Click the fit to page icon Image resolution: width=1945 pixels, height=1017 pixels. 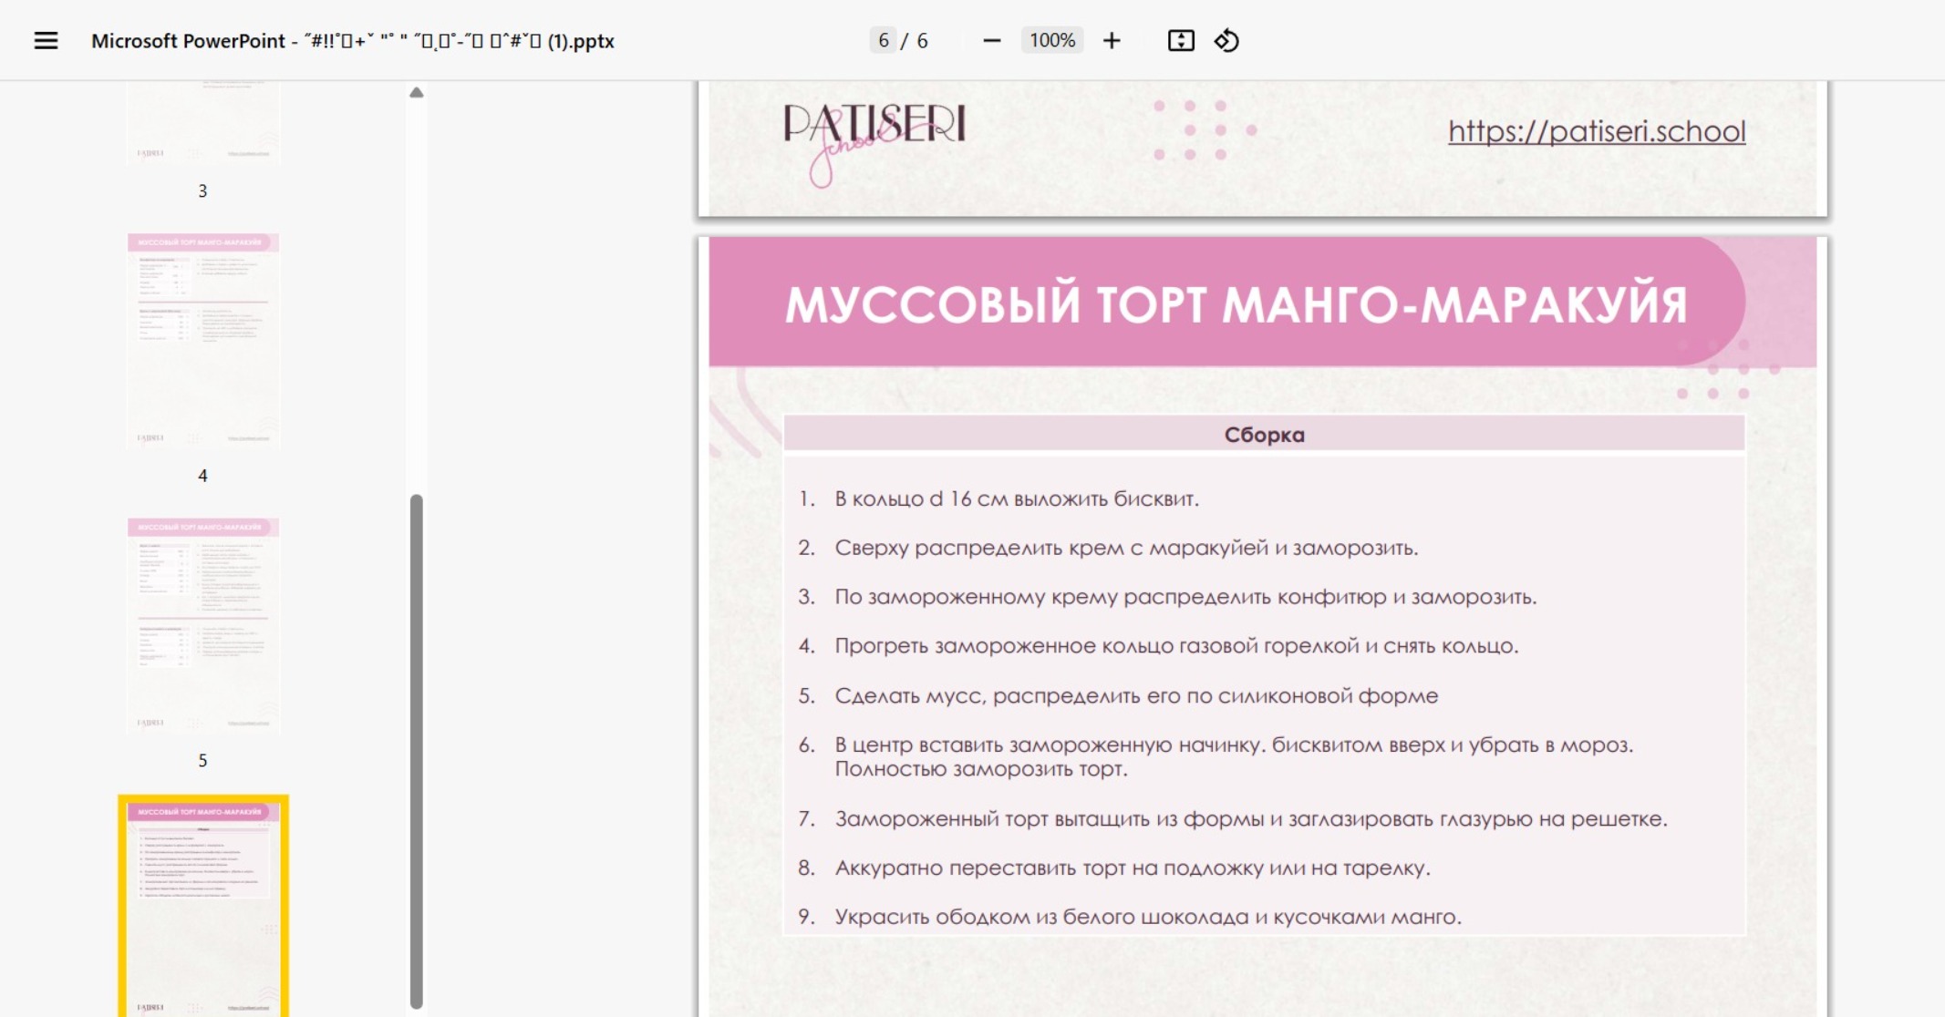pyautogui.click(x=1181, y=41)
